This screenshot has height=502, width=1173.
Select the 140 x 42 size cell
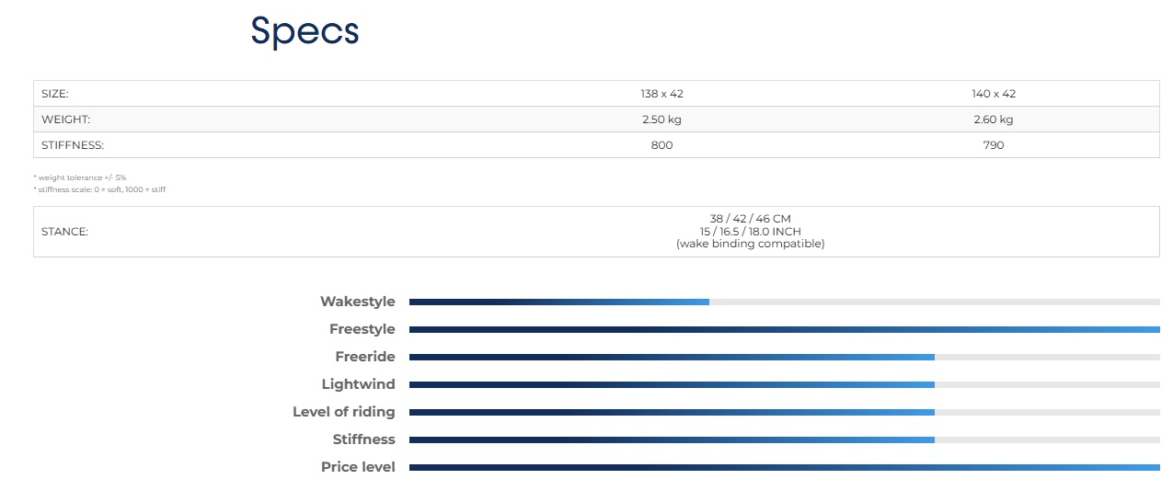994,94
